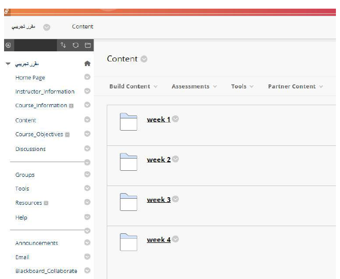Click hidden-content icon beside Course_Information
The height and width of the screenshot is (279, 340).
click(71, 106)
